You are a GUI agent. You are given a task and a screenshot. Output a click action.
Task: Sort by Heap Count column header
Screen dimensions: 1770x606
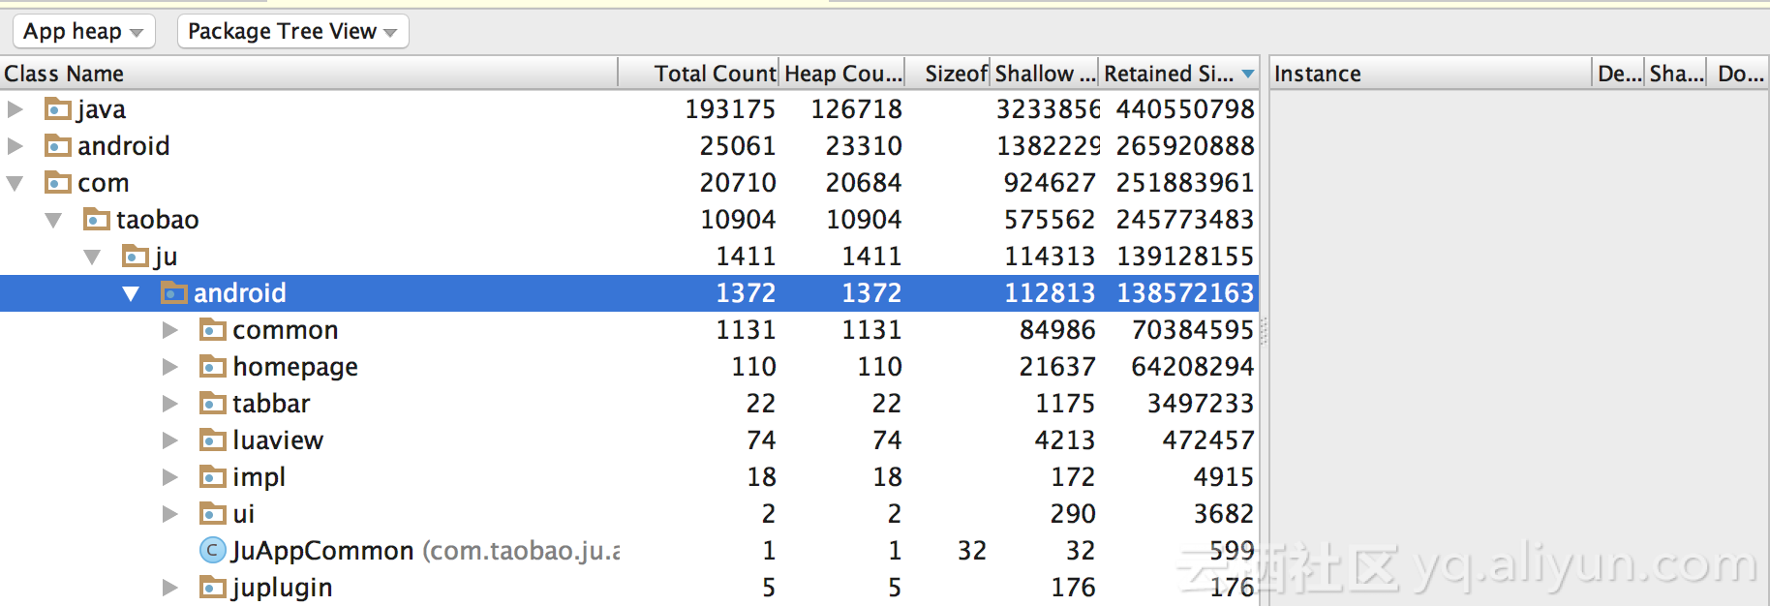coord(843,74)
